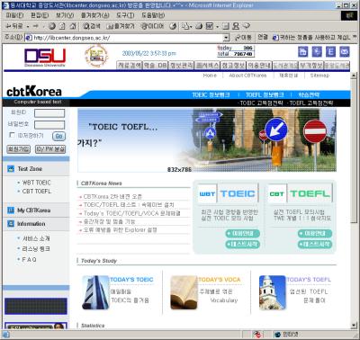Click the Test Zone sidebar icon

[11, 169]
